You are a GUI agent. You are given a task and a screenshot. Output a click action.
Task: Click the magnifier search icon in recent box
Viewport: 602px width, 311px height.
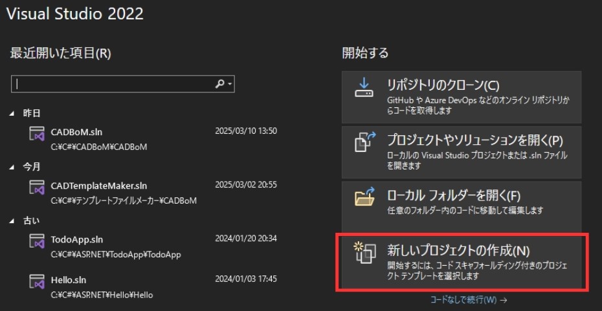pyautogui.click(x=219, y=84)
